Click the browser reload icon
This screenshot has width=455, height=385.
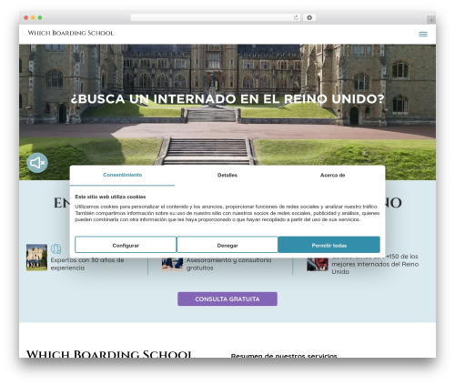tap(296, 18)
